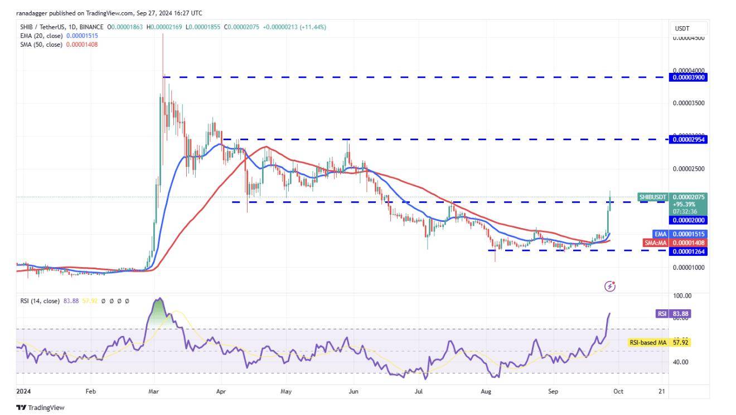Select the SHIB / TetherUS symbol title
Screen dimensions: 736x415
42,26
